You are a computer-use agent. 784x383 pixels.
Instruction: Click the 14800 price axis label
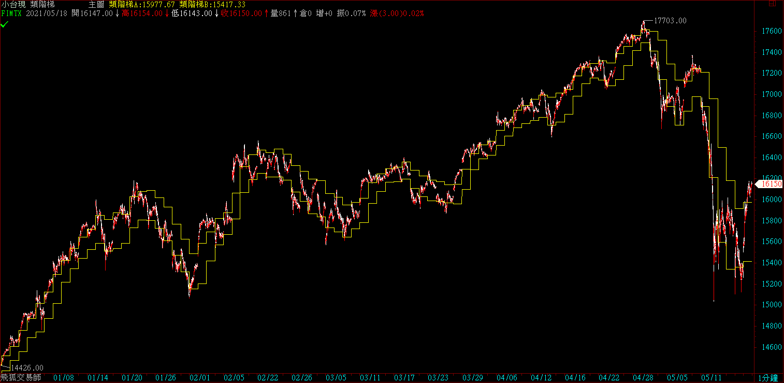pyautogui.click(x=771, y=326)
